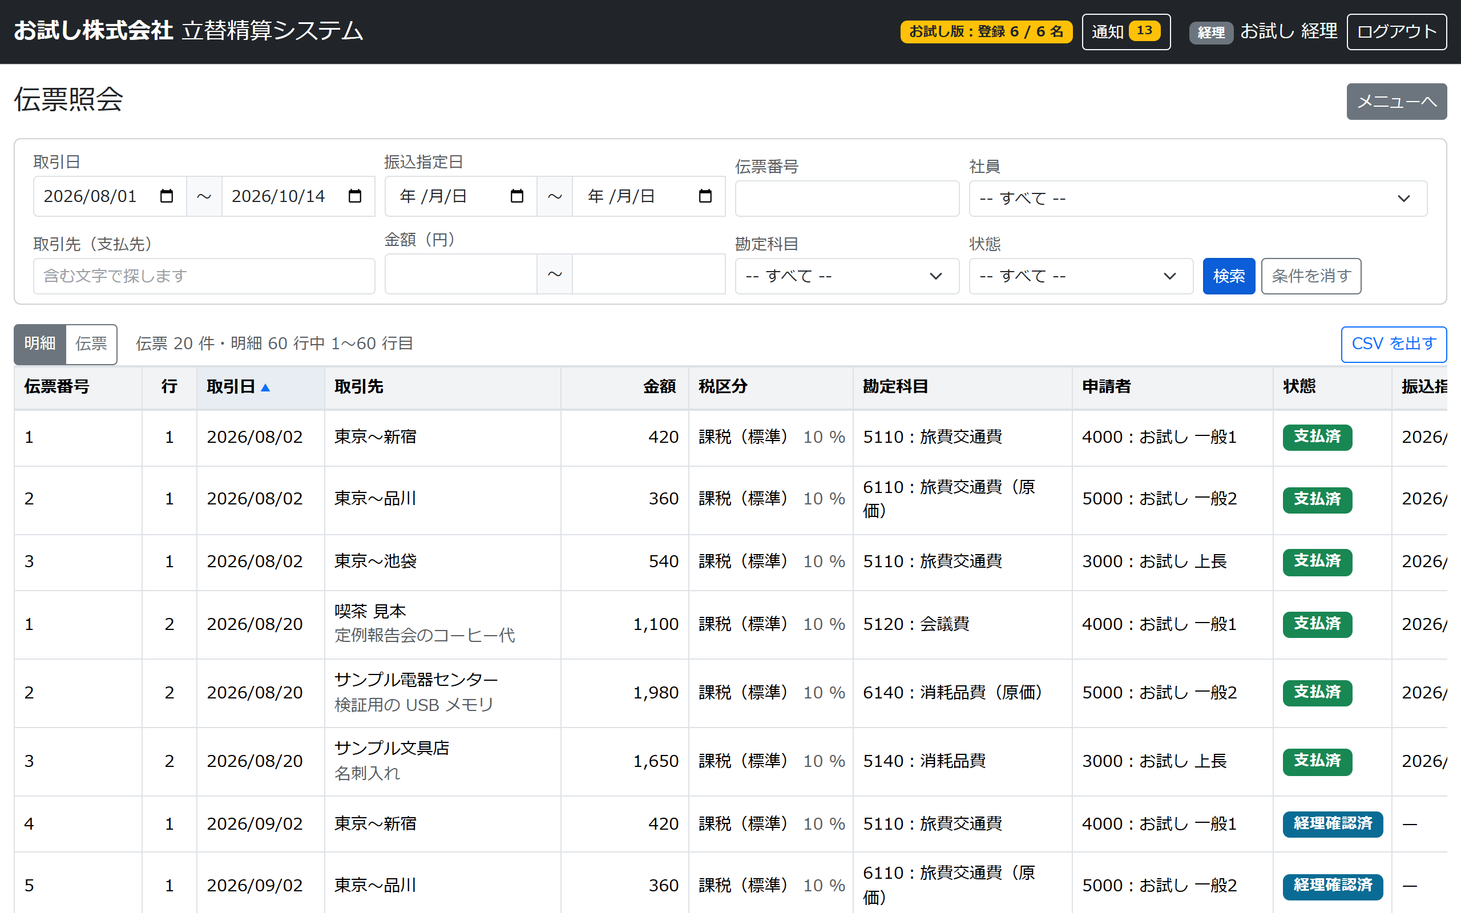Click the お試し版：登録 6 / 6 名 badge
Screen dimensions: 1461x913
pyautogui.click(x=986, y=31)
